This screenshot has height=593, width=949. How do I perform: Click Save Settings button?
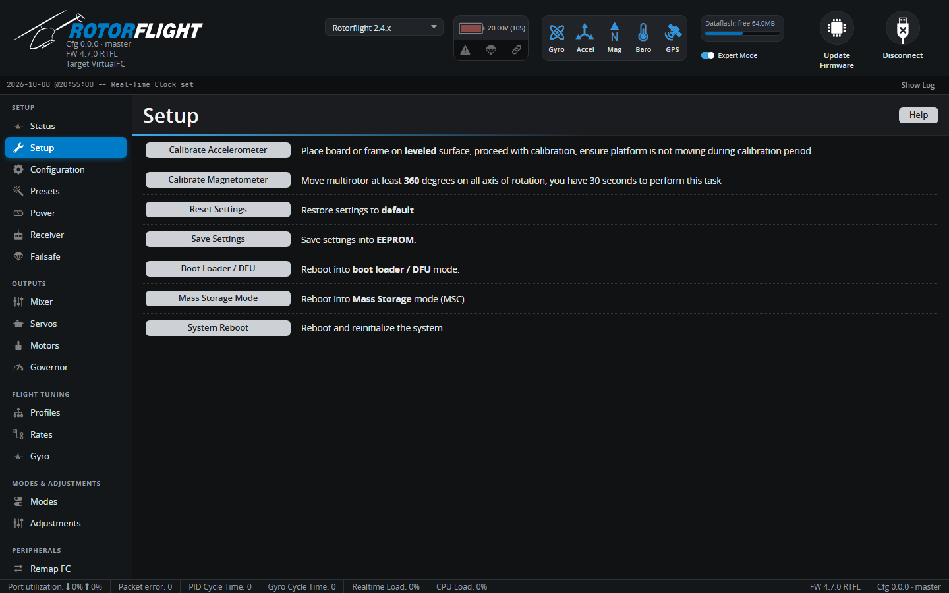(x=218, y=239)
